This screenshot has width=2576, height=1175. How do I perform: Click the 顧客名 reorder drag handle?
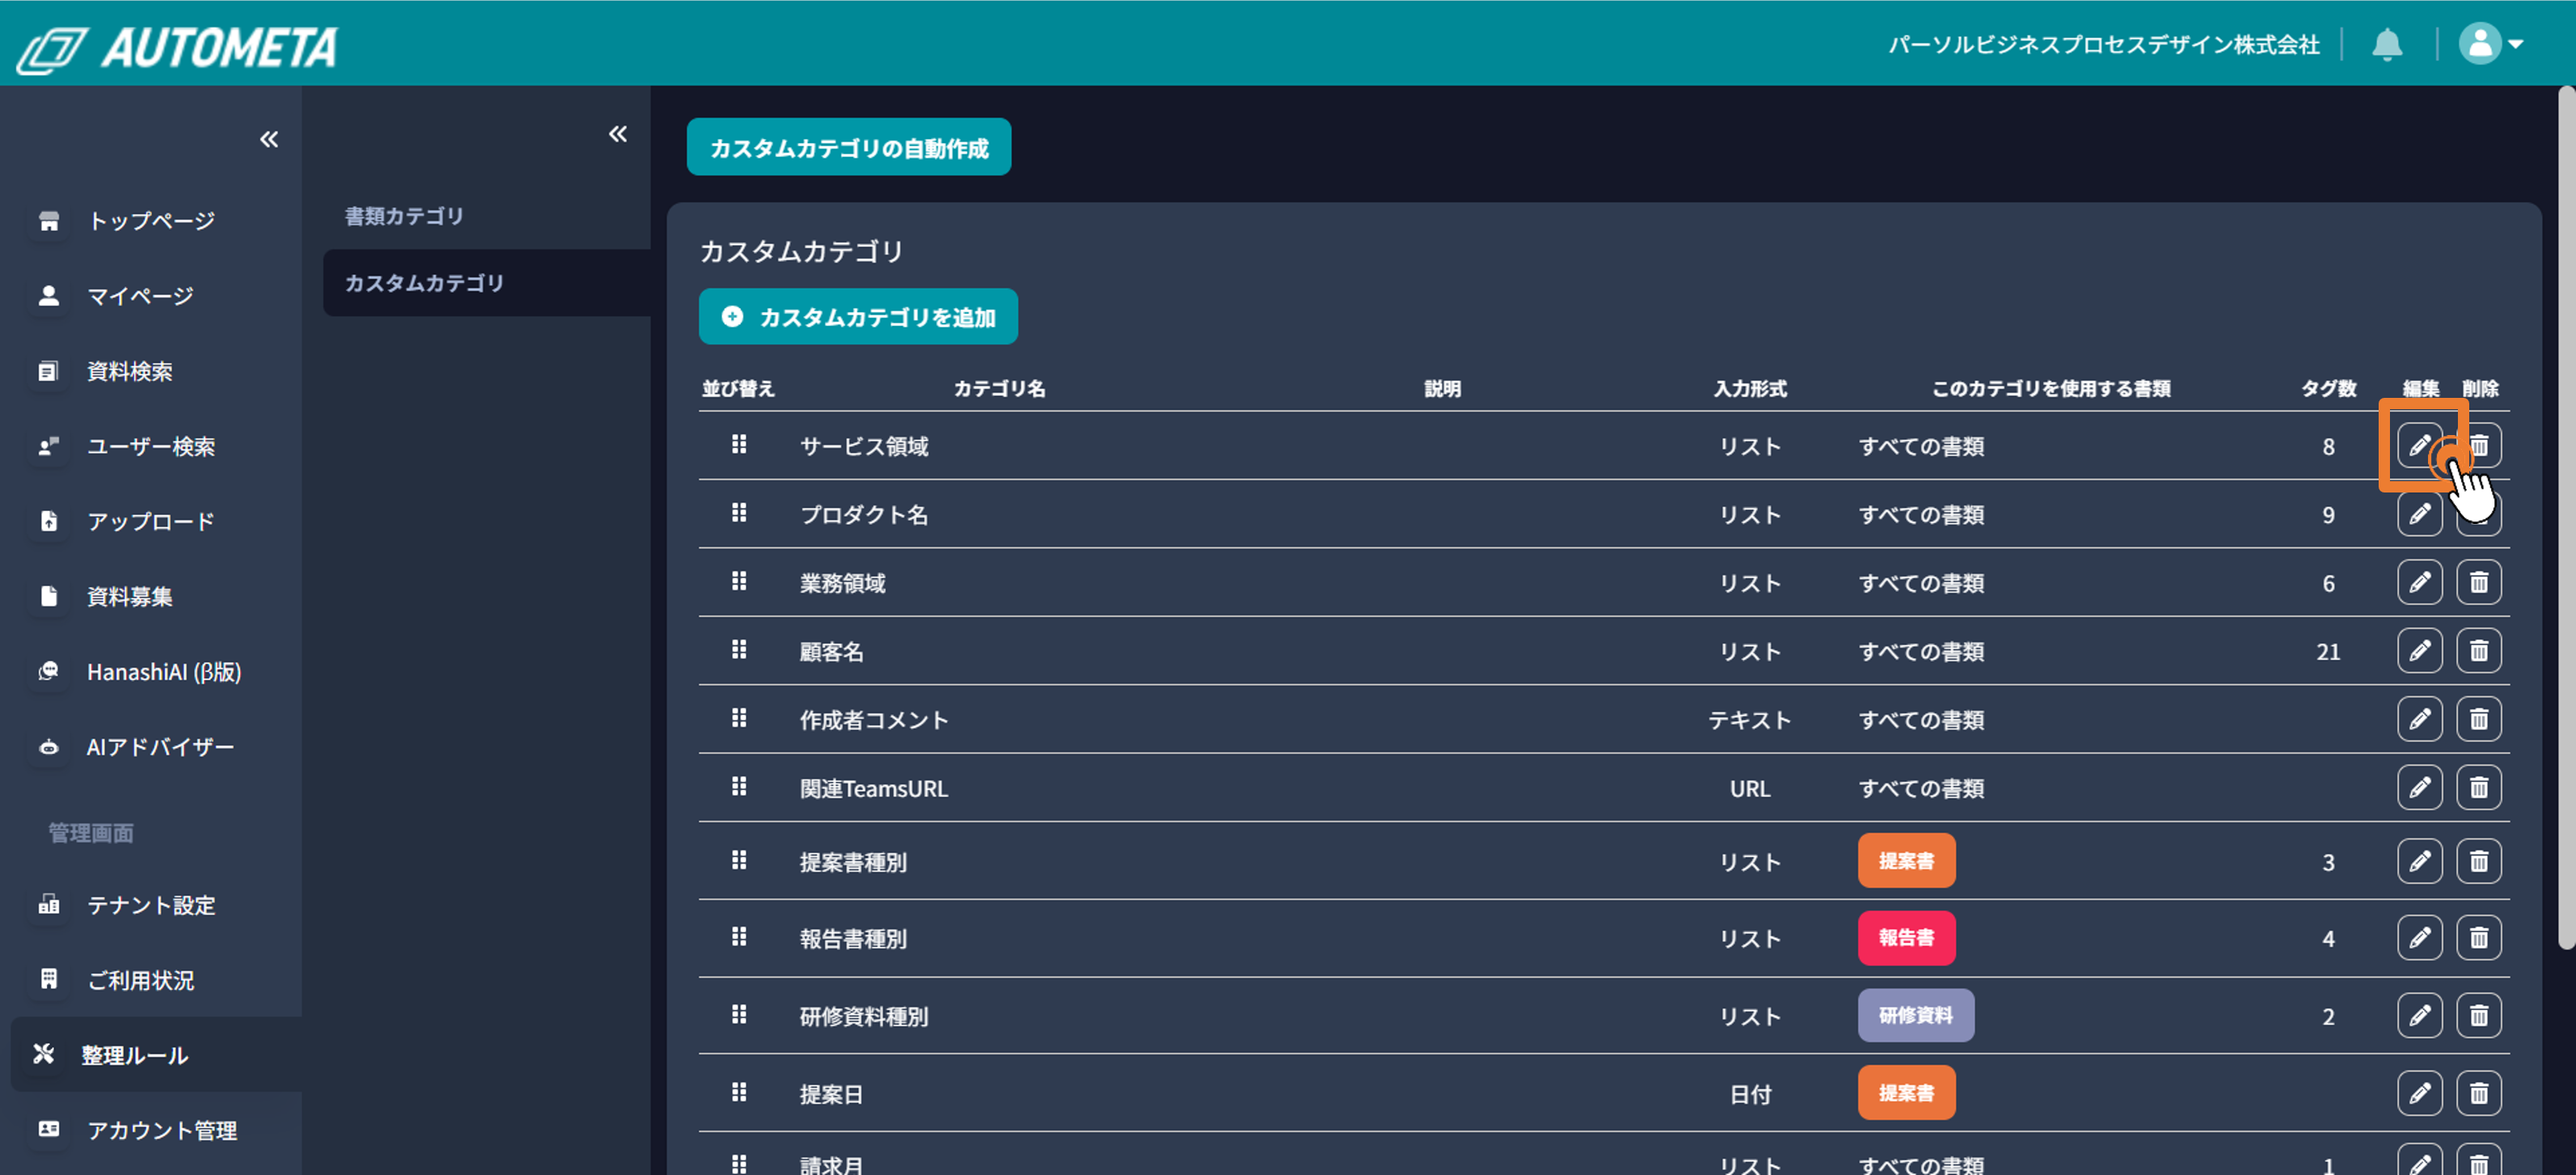tap(739, 650)
